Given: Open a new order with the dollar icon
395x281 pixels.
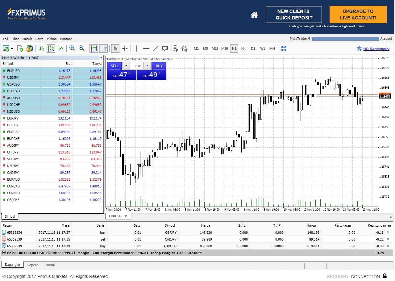Looking at the screenshot, I should tap(29, 48).
